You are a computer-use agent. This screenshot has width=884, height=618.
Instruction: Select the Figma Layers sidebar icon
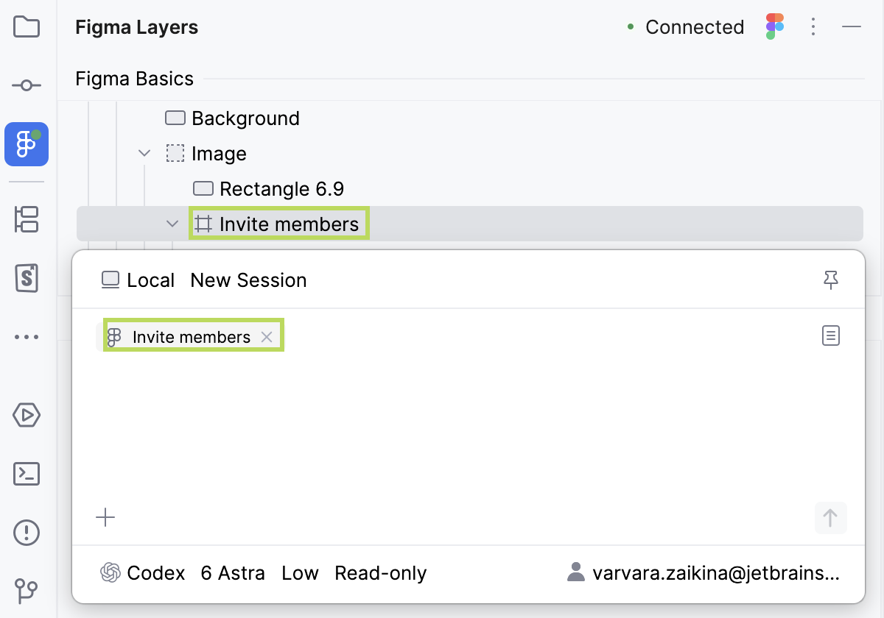[x=27, y=144]
